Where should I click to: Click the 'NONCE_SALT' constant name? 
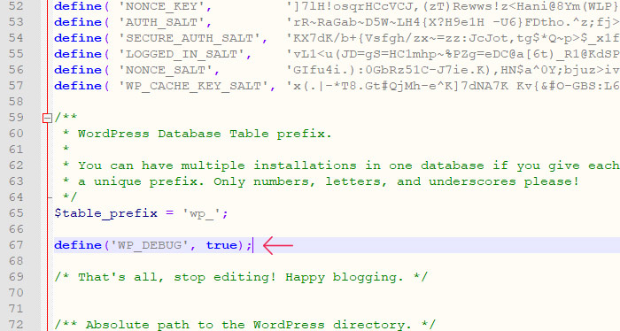pos(166,70)
